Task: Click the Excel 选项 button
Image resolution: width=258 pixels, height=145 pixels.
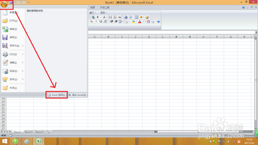Action: (57, 95)
